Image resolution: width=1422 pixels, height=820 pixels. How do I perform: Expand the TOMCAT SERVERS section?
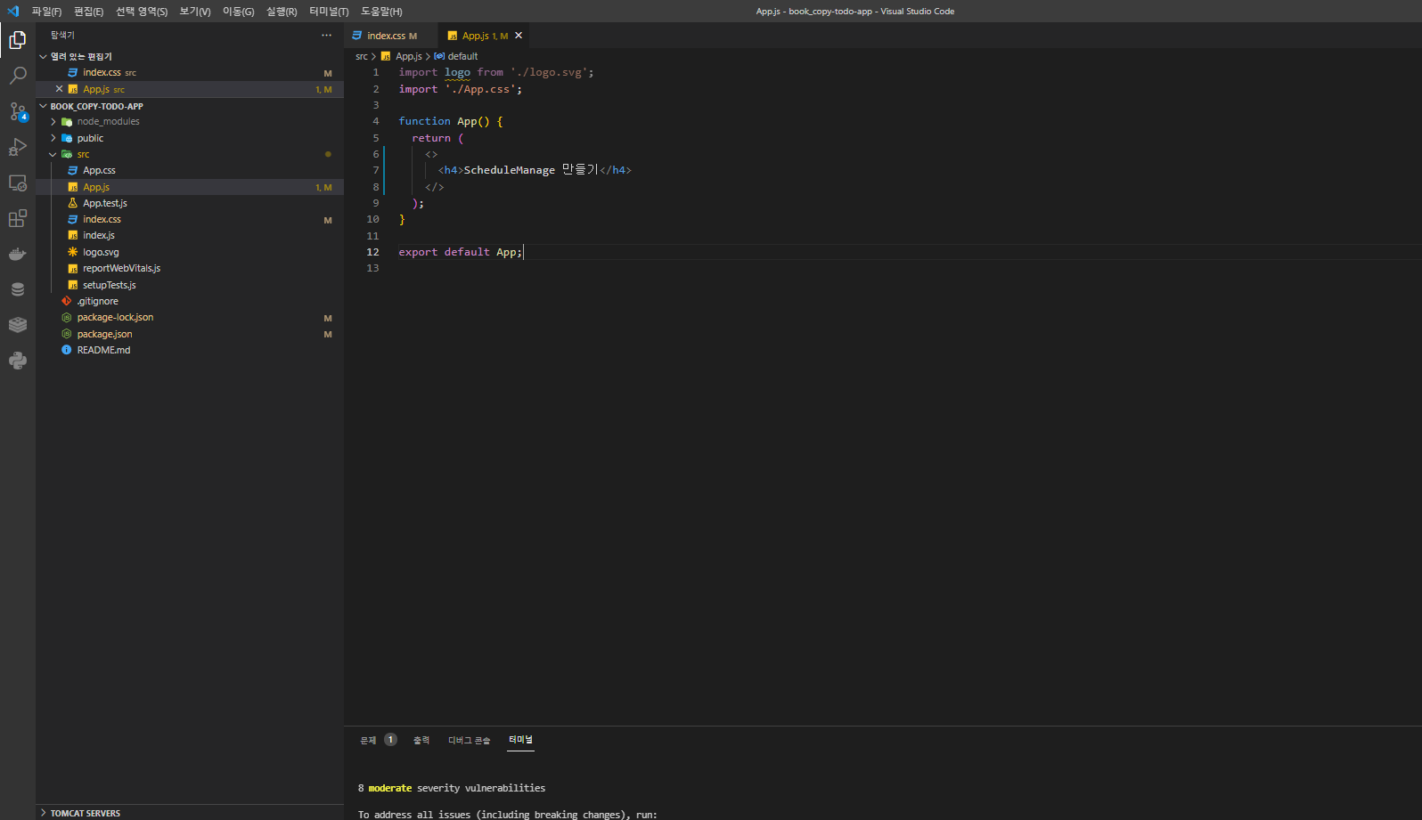(x=190, y=813)
